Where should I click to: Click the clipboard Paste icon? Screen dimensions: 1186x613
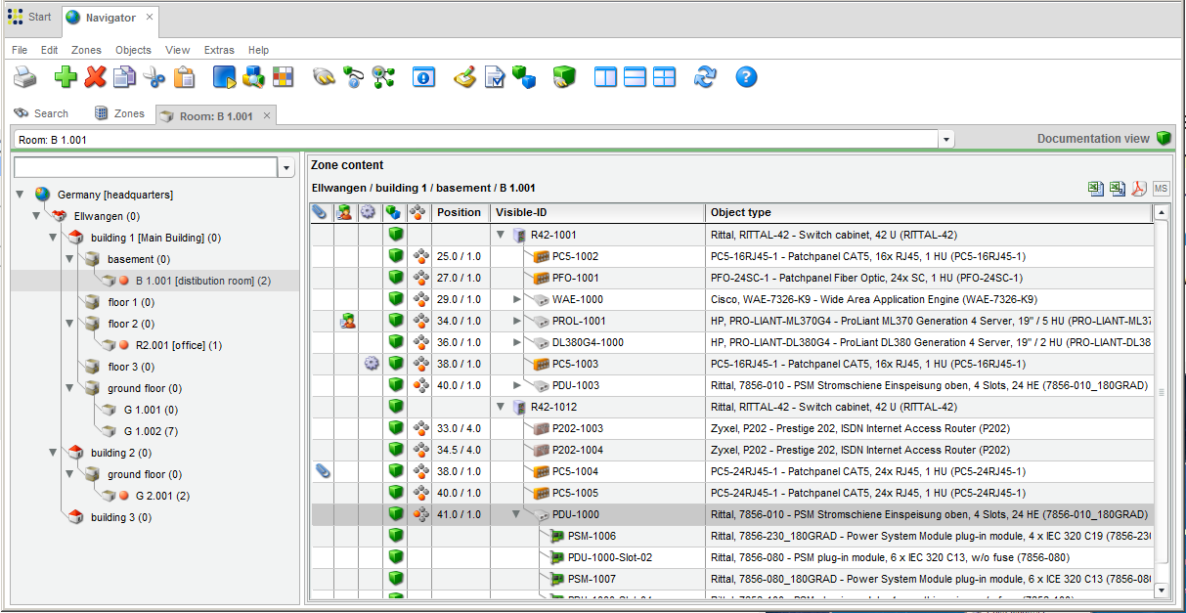[x=184, y=76]
